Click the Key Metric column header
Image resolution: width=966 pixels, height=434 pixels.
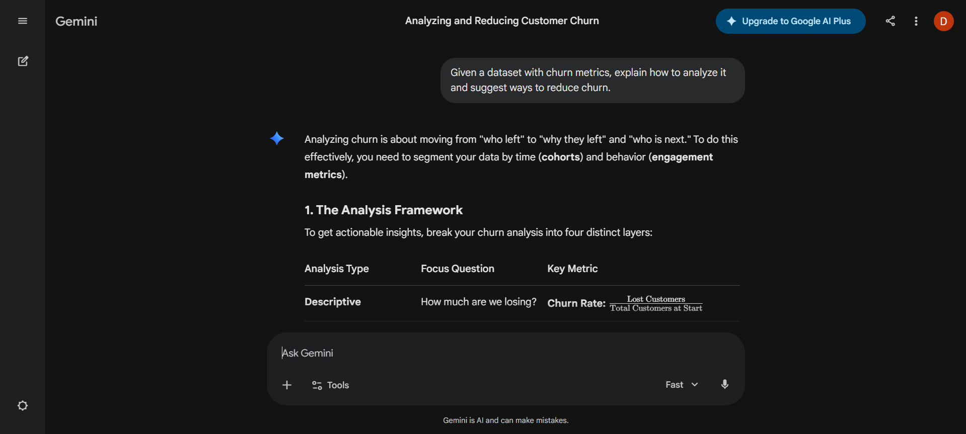coord(572,269)
